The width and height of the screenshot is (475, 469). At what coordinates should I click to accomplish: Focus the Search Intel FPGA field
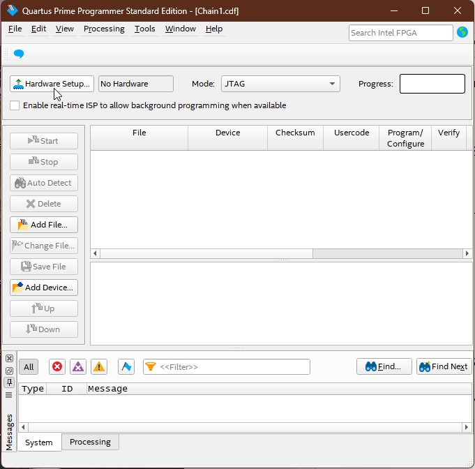(401, 33)
